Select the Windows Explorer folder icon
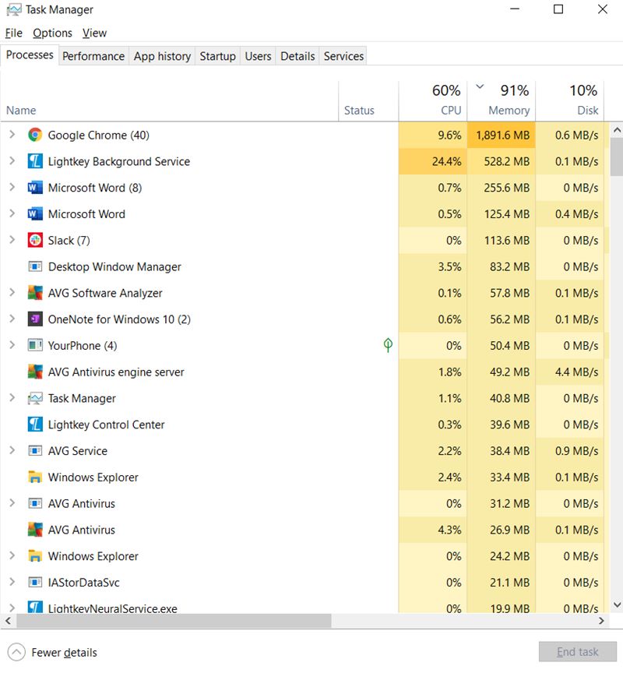 tap(34, 477)
